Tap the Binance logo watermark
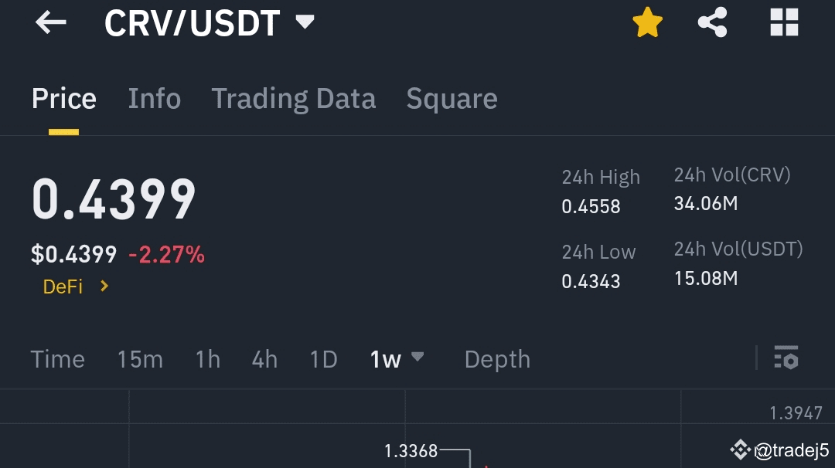 click(x=740, y=450)
